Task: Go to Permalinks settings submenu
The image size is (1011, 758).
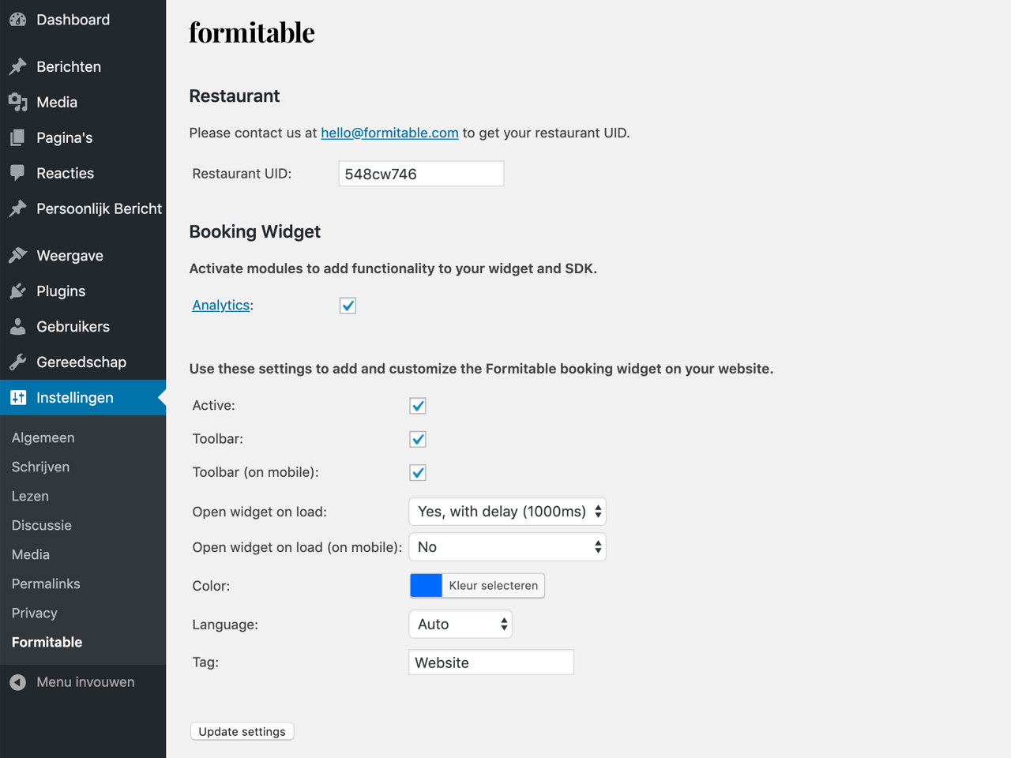Action: pos(46,584)
